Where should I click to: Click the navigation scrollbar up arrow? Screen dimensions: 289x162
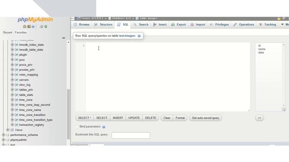coord(68,42)
